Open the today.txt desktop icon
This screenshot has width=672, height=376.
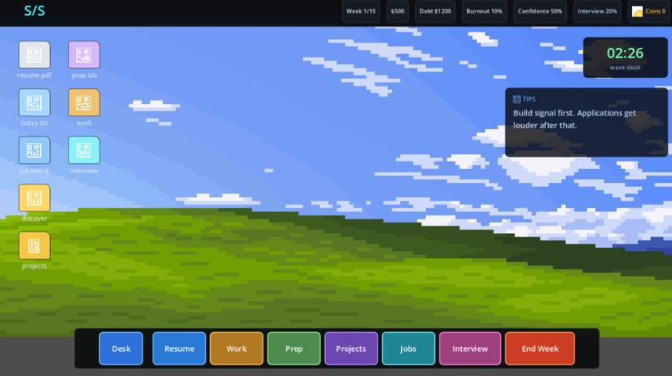[34, 102]
